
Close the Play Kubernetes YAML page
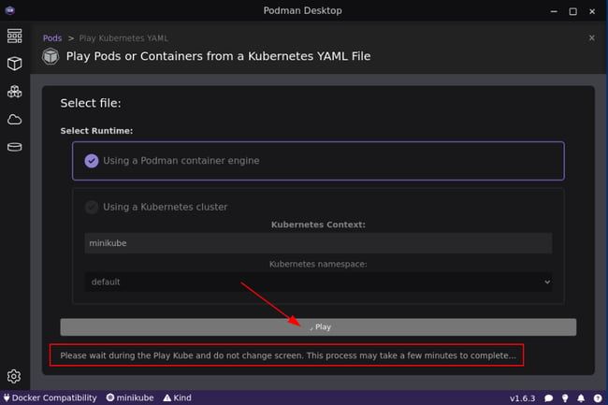[591, 38]
